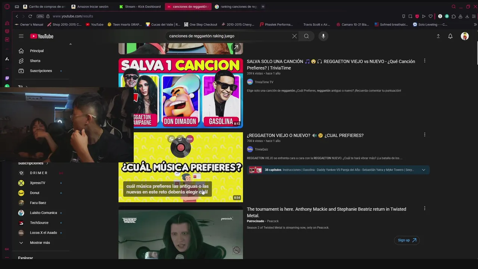The height and width of the screenshot is (269, 478).
Task: Go to YouTube home via logo
Action: pyautogui.click(x=42, y=36)
